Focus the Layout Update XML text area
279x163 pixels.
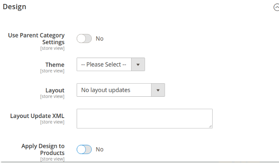pyautogui.click(x=145, y=118)
